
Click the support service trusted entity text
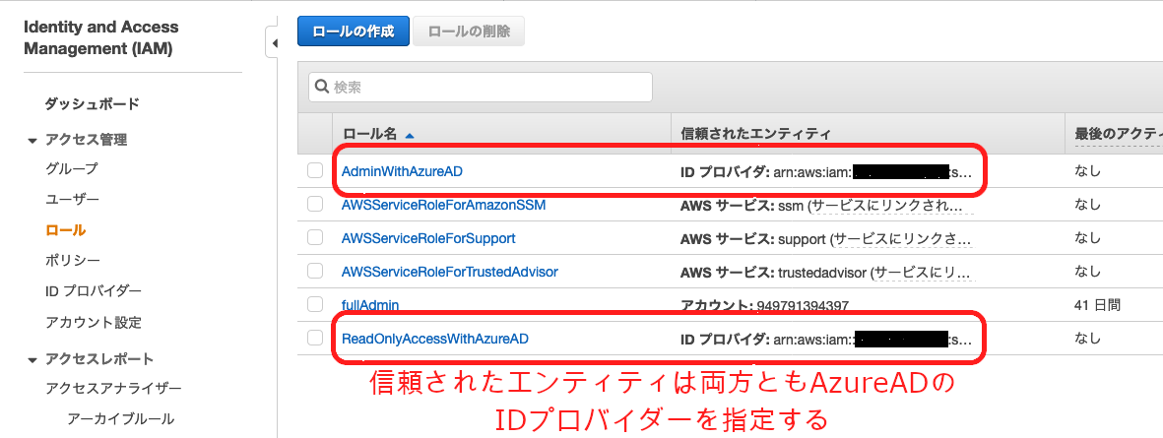pos(825,239)
